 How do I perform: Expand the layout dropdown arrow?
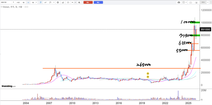(x=186, y=3)
